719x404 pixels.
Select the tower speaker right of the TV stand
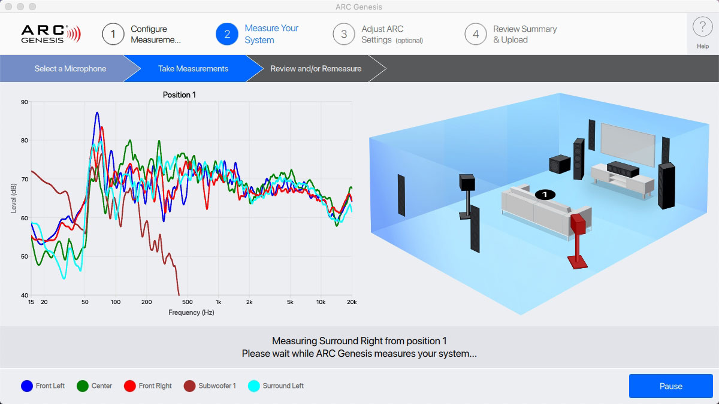pyautogui.click(x=666, y=186)
